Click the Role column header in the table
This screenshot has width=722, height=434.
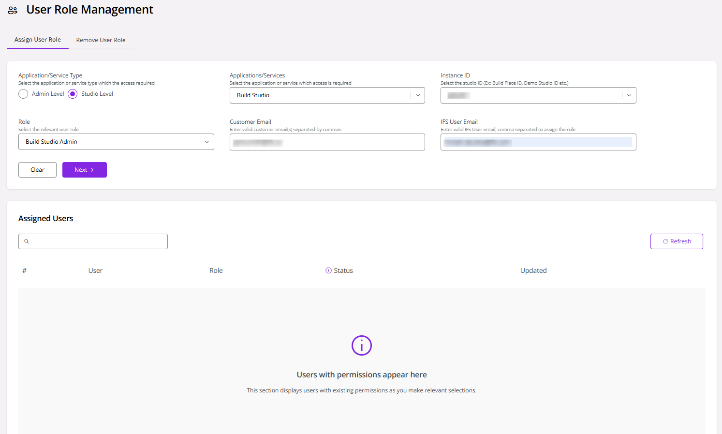point(216,270)
